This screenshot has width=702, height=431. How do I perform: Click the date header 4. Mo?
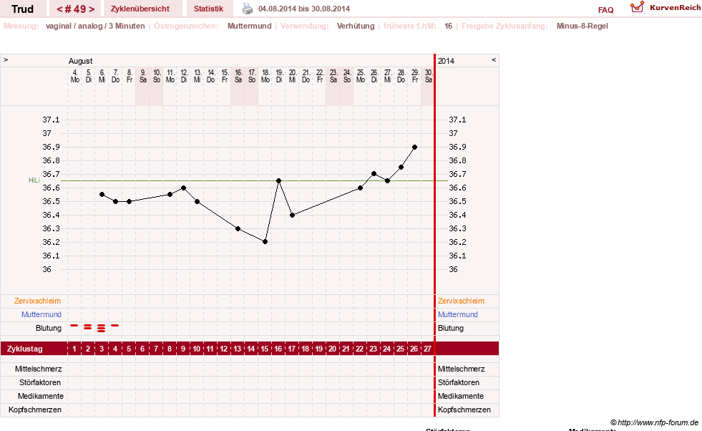(x=74, y=76)
